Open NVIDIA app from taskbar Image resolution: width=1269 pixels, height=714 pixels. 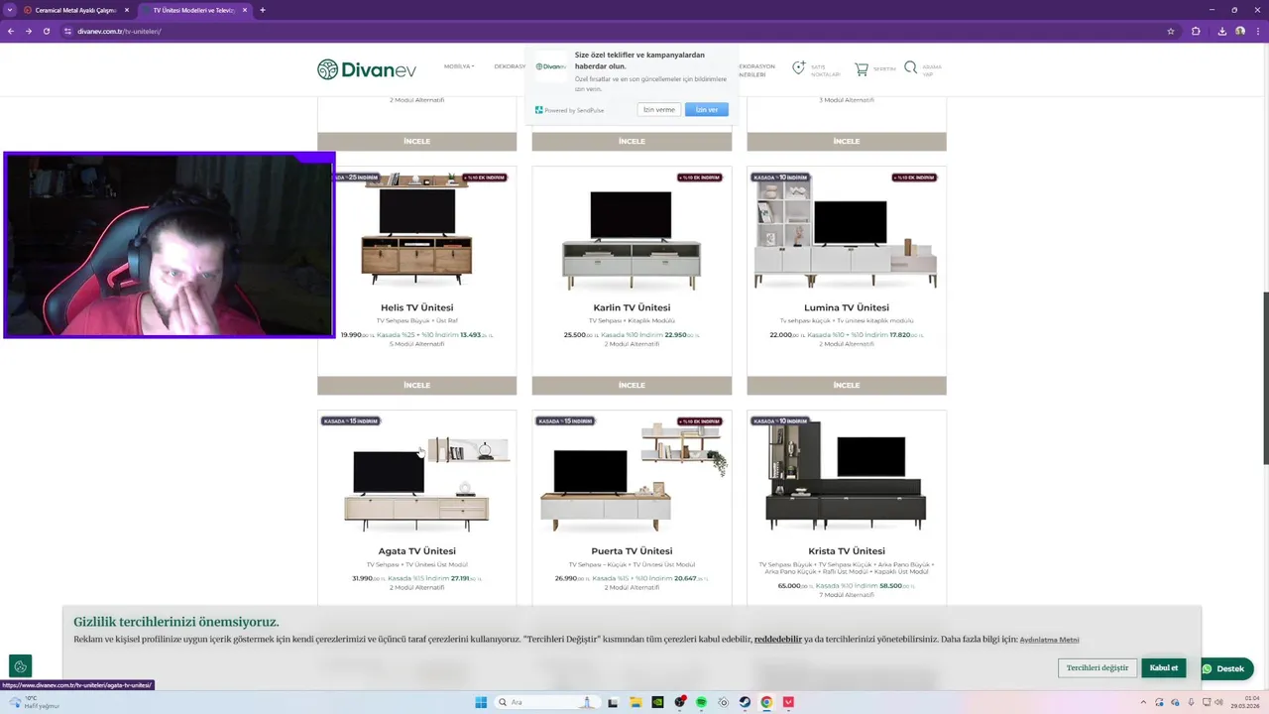tap(657, 702)
